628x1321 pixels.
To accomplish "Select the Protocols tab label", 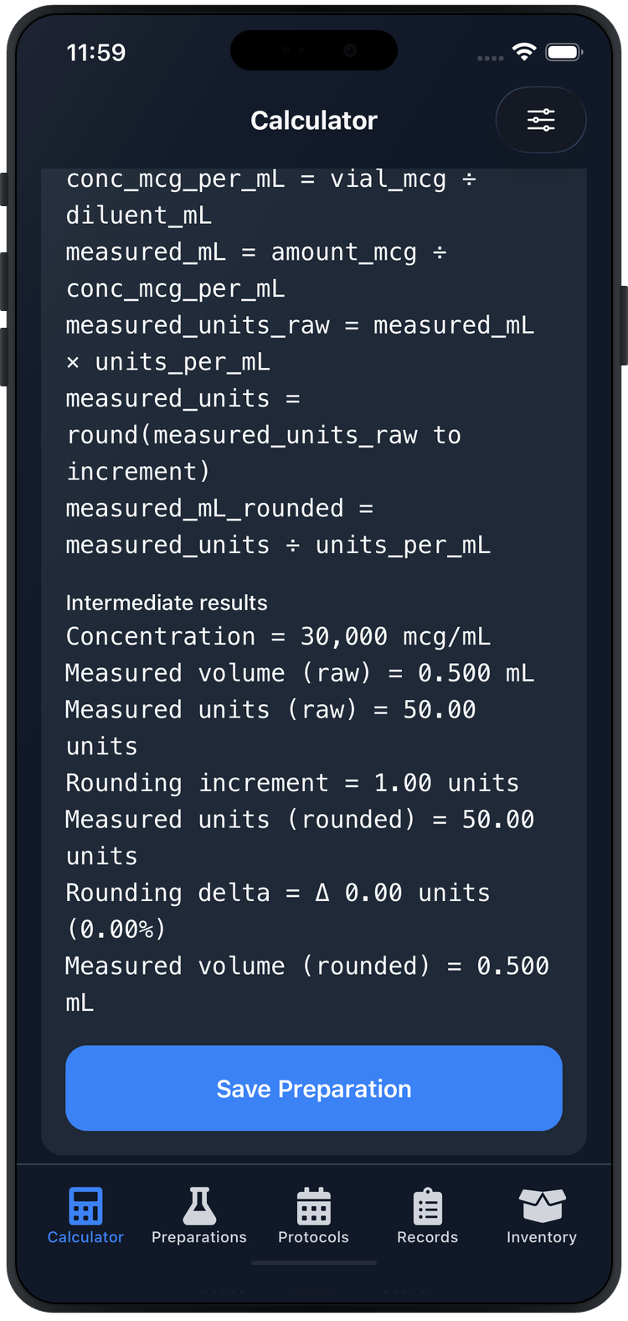I will (x=313, y=1236).
